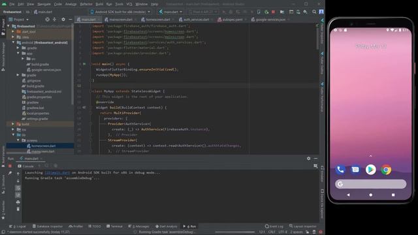Open the Logcat tool window
The image size is (418, 235).
tap(18, 227)
